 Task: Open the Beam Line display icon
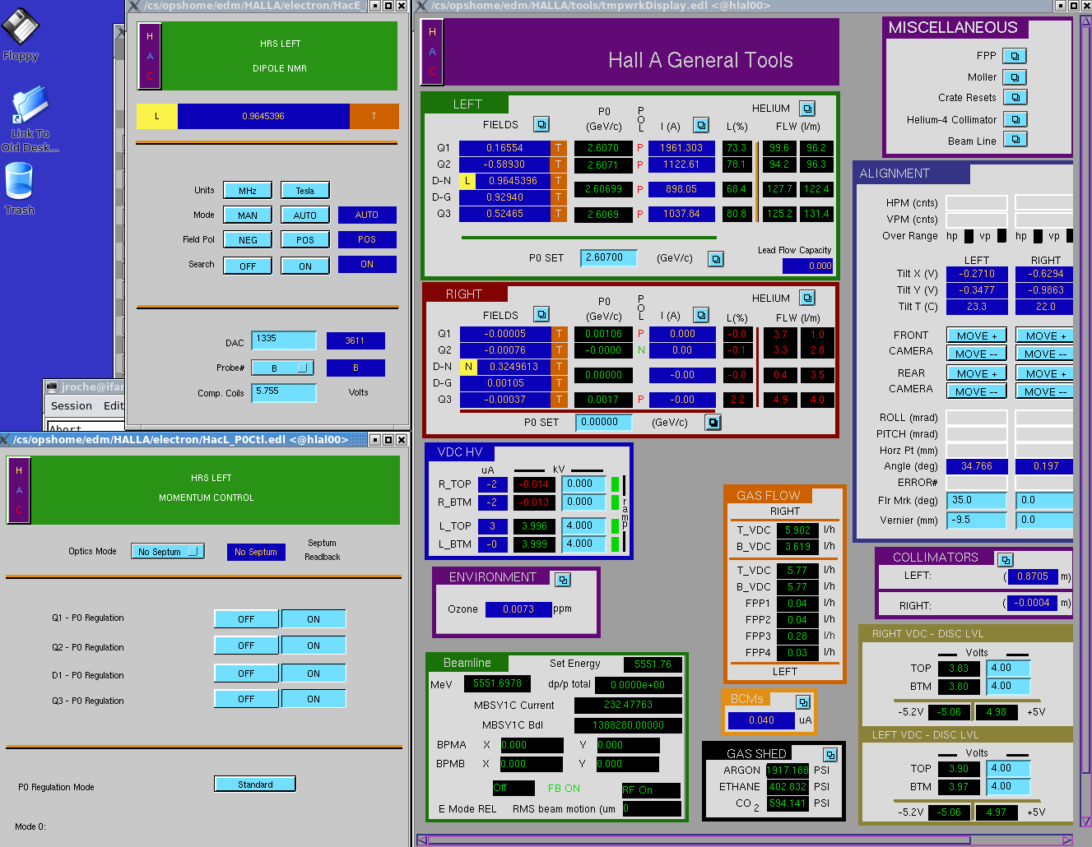coord(1015,140)
